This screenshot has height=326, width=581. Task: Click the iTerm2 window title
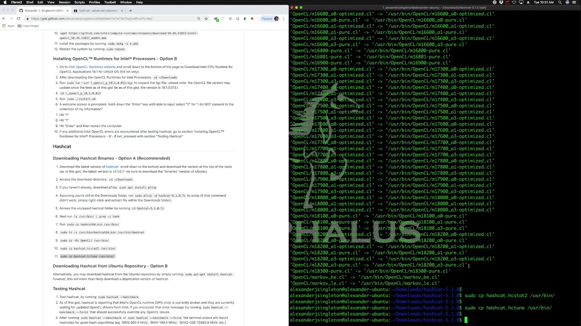pyautogui.click(x=434, y=7)
